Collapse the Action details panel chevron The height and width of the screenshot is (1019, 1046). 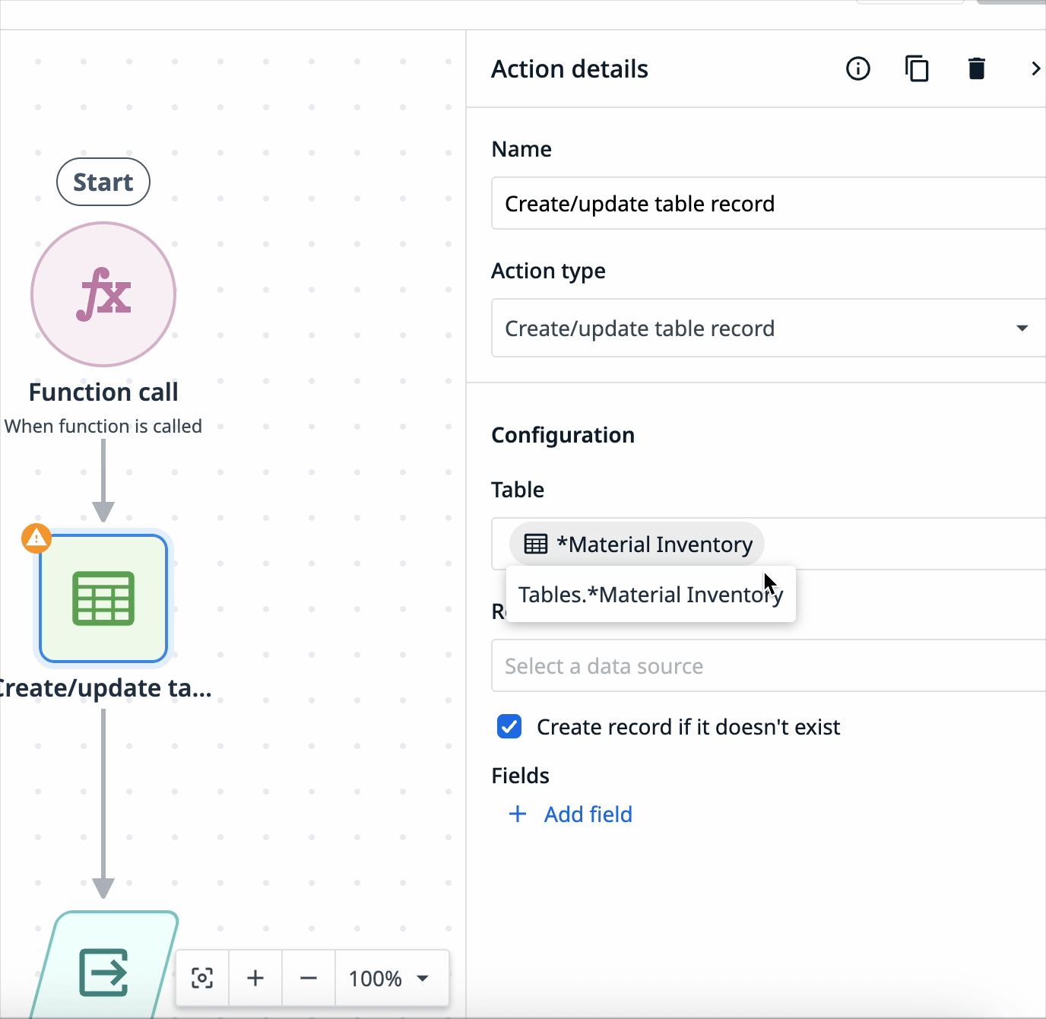[1035, 68]
